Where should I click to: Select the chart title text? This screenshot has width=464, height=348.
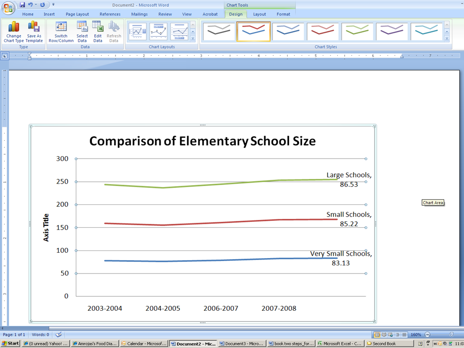tap(203, 141)
